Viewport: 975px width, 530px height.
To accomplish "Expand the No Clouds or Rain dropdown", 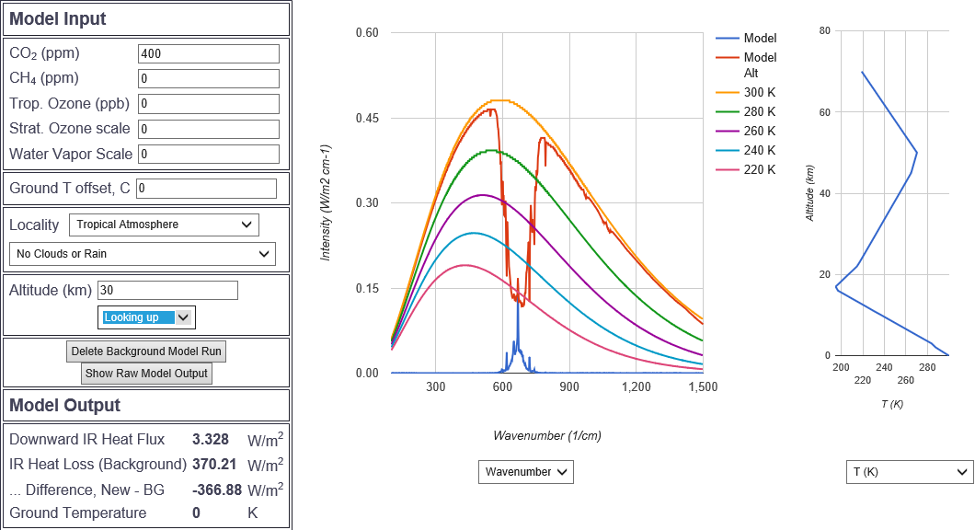I will [142, 254].
